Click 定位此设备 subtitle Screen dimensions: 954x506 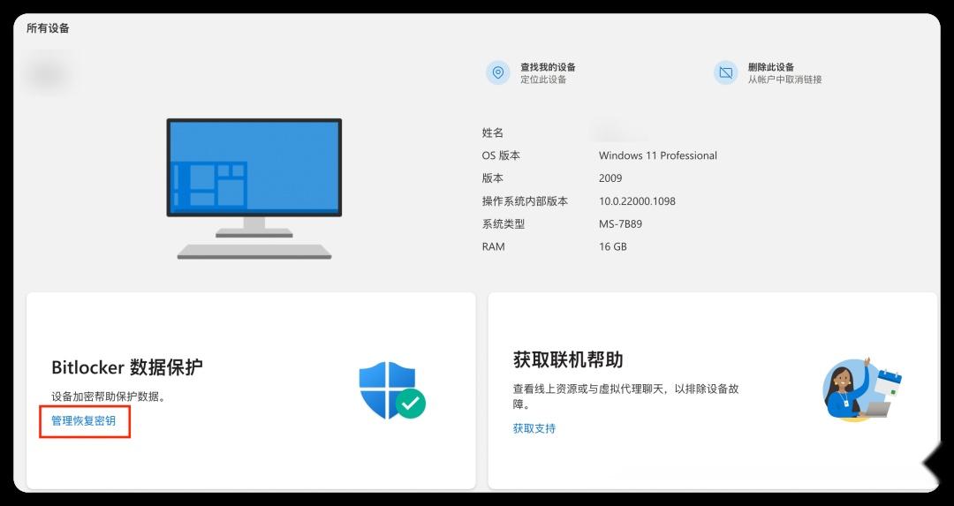point(543,79)
